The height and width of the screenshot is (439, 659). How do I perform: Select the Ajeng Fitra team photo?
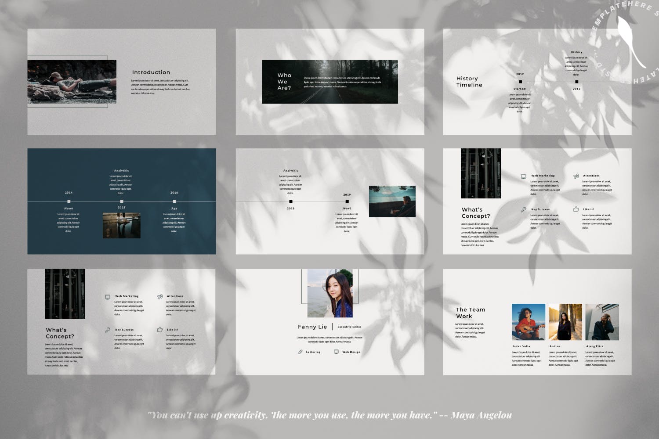(x=602, y=322)
